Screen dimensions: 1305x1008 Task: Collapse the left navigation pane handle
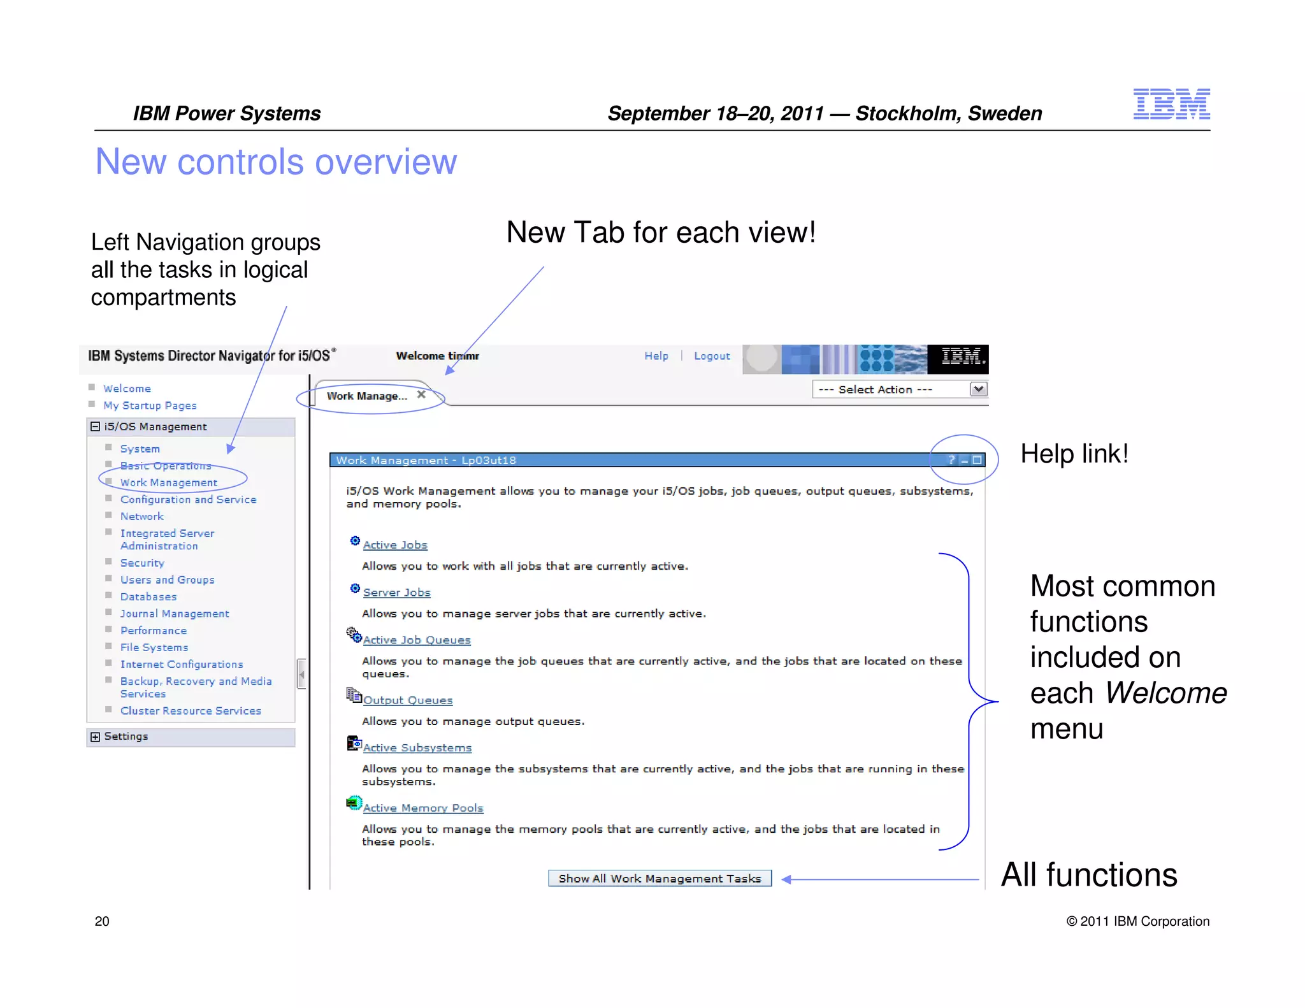pyautogui.click(x=301, y=673)
